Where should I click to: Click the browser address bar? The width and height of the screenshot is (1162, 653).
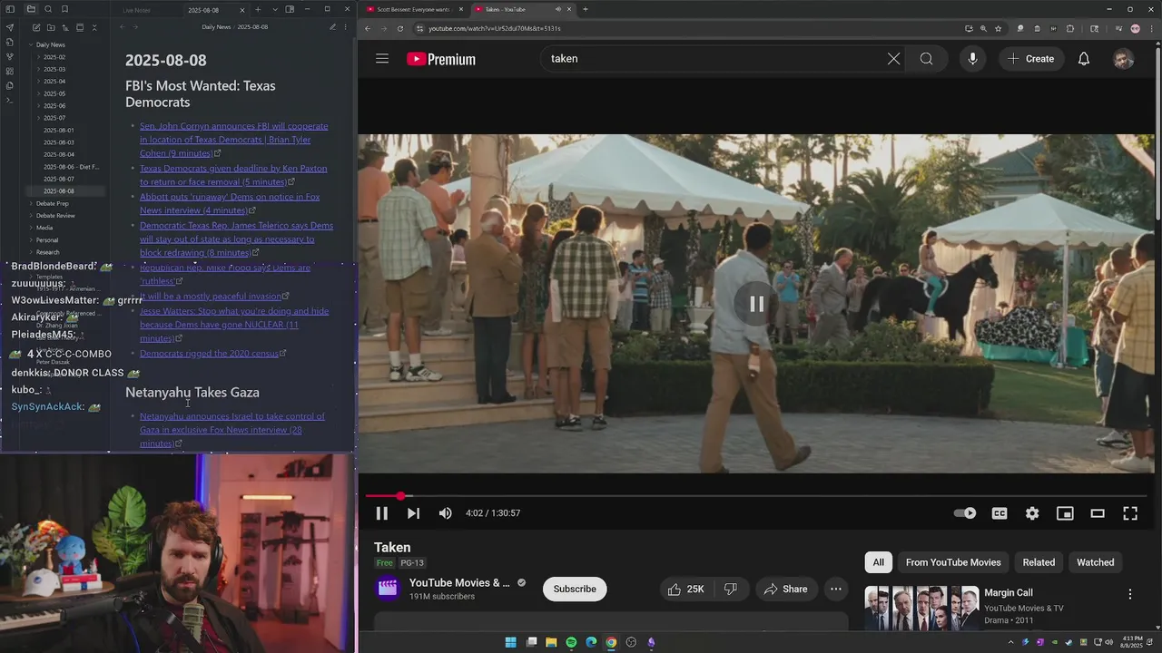(690, 28)
